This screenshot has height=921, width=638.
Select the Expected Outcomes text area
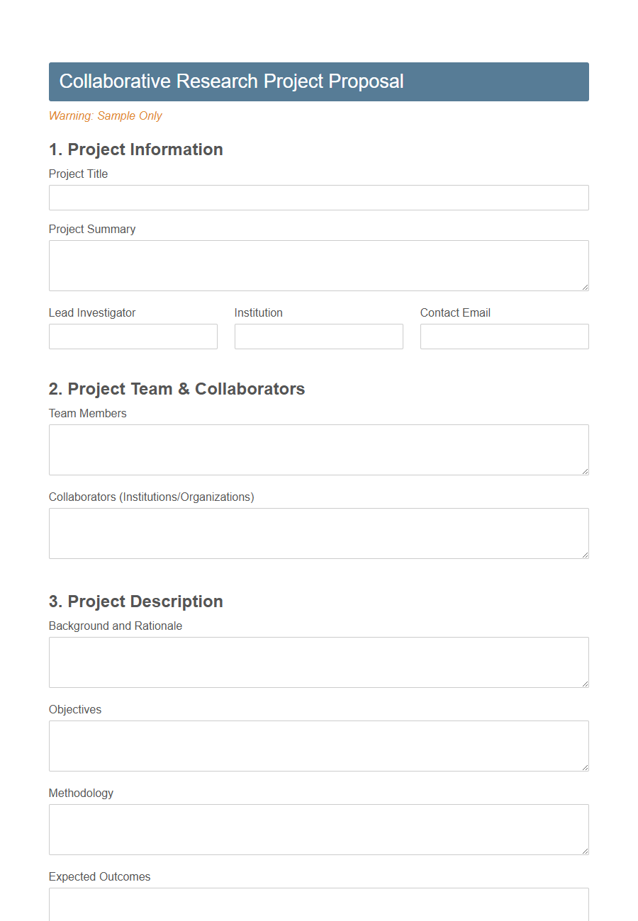(x=318, y=907)
